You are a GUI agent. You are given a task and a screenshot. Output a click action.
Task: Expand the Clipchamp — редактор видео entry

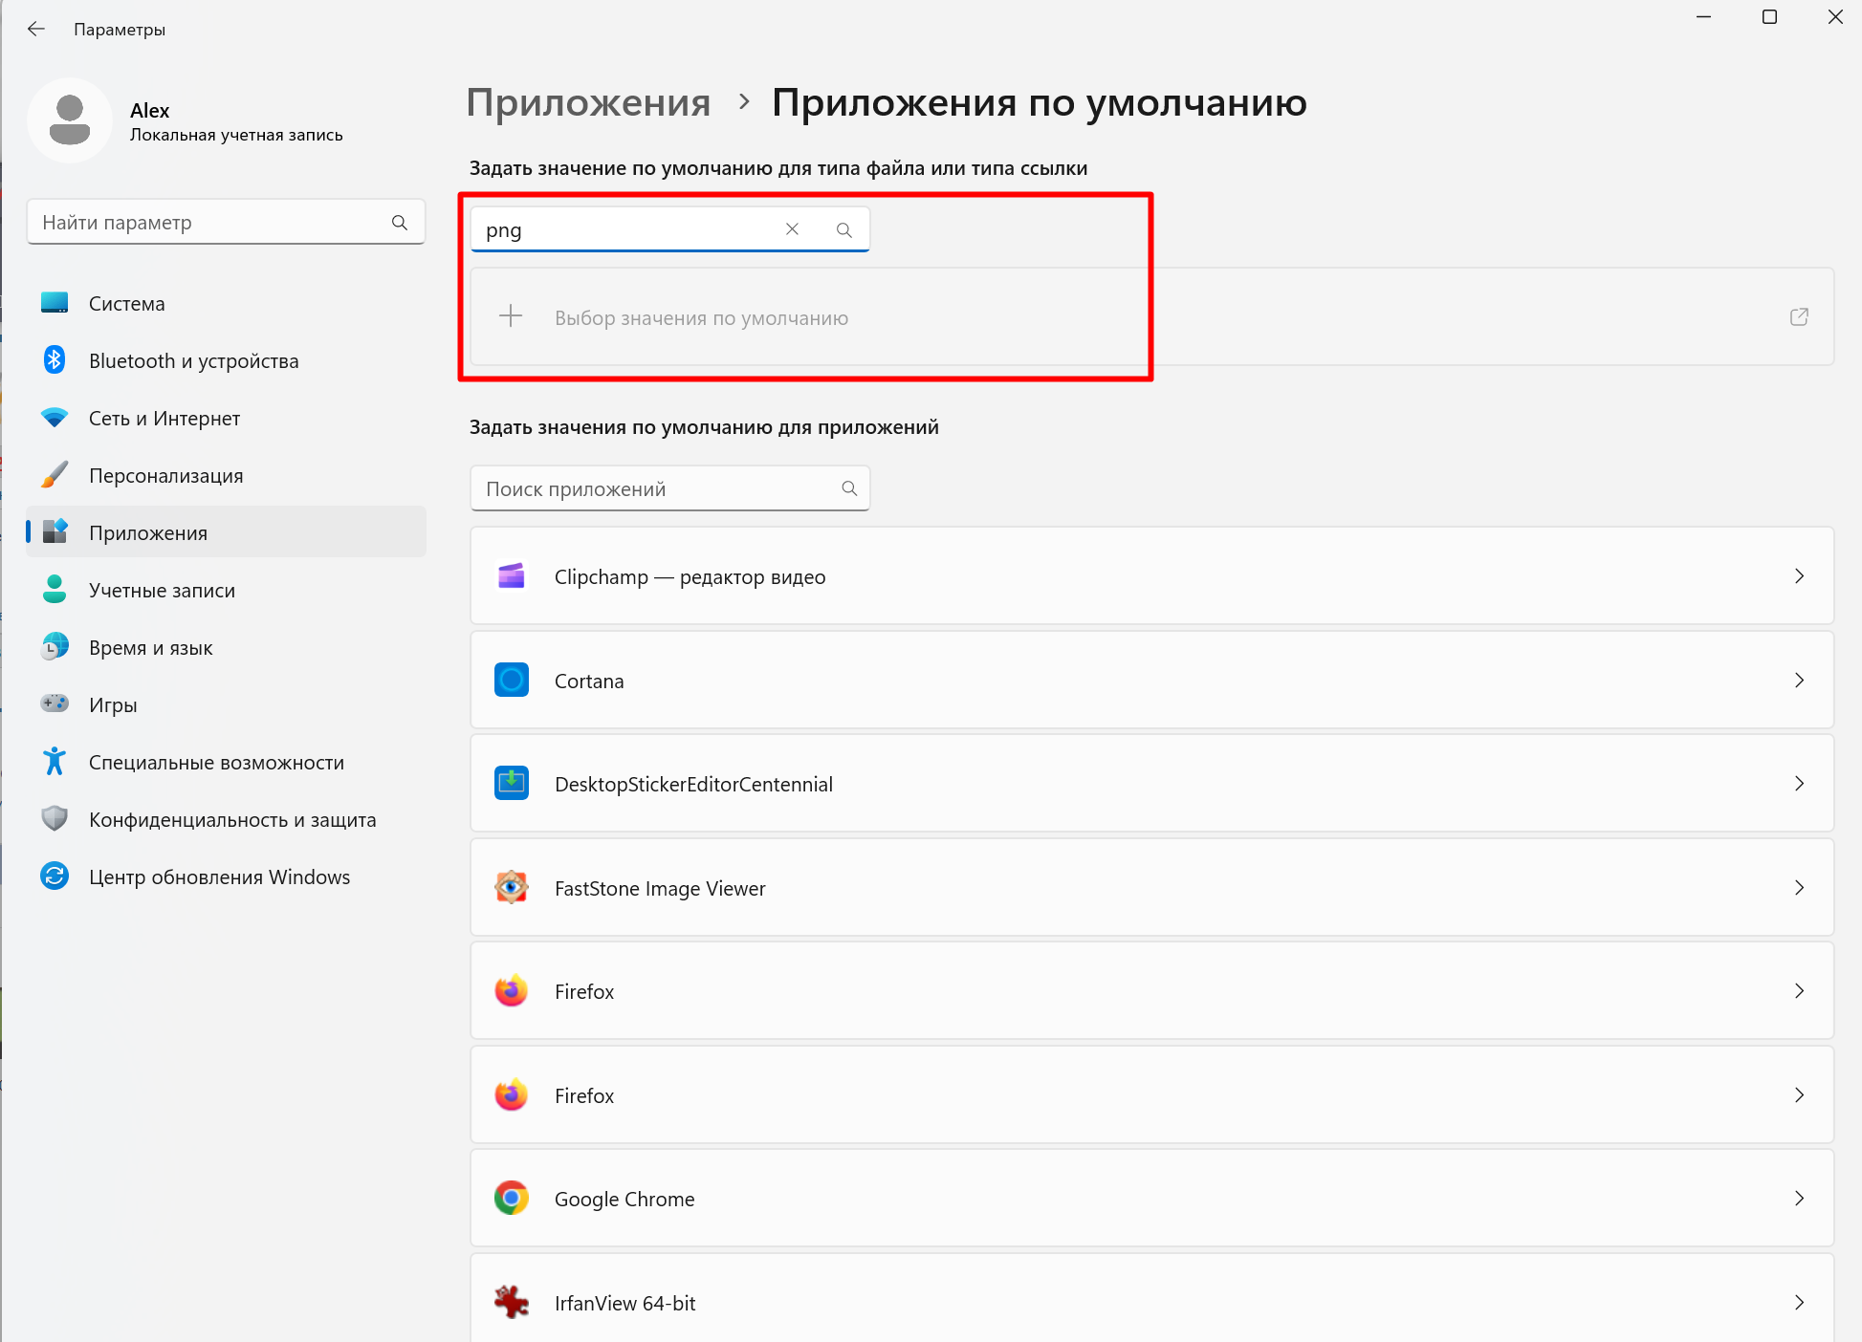pos(1798,576)
